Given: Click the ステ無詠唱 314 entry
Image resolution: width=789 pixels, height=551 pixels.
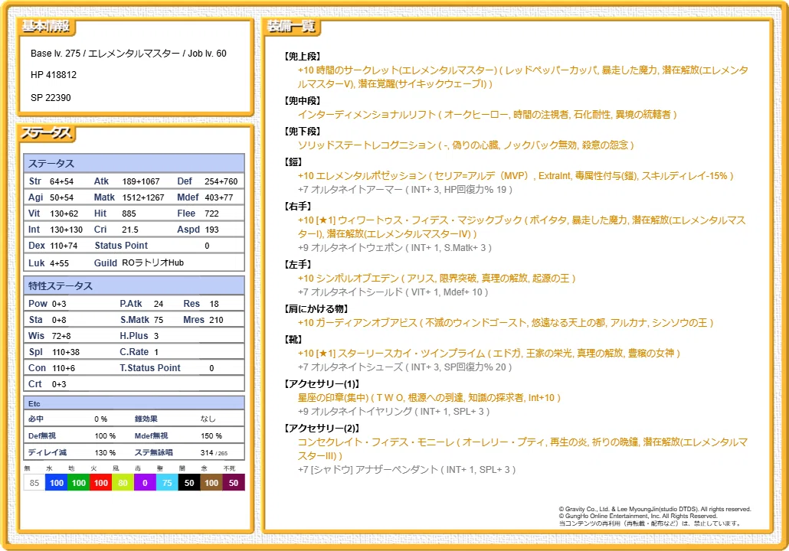Looking at the screenshot, I should pyautogui.click(x=181, y=452).
